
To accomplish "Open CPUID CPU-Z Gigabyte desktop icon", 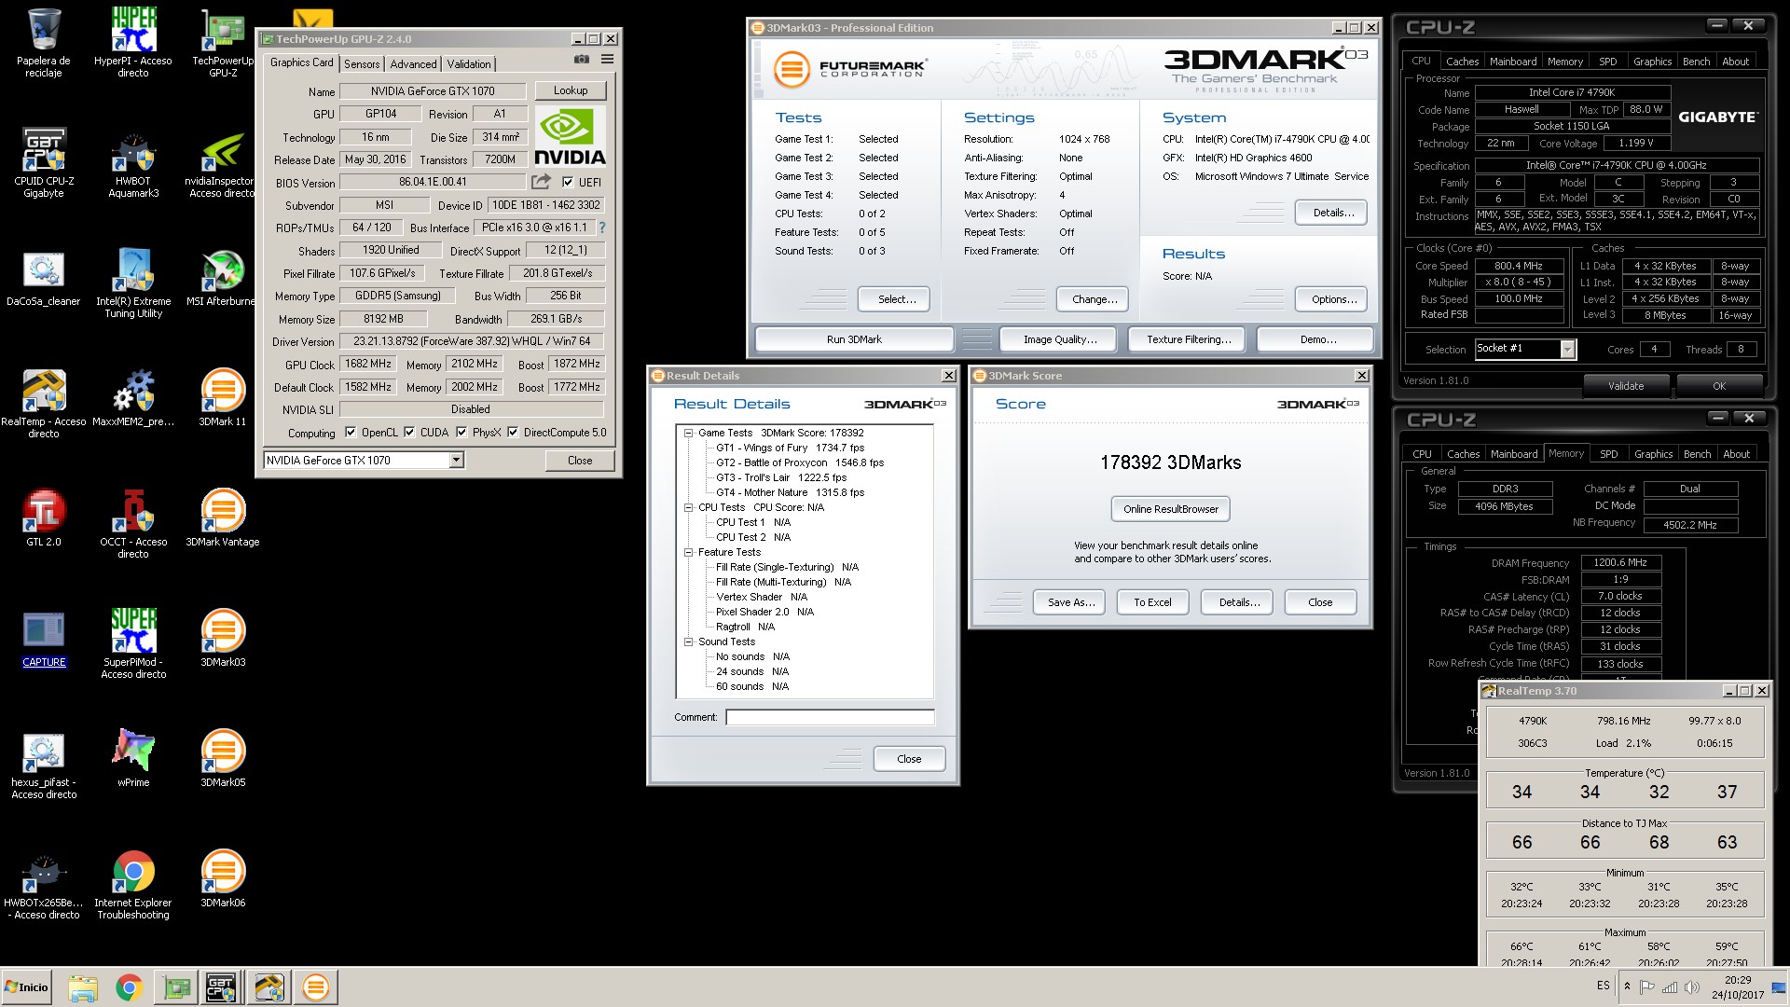I will pos(43,162).
